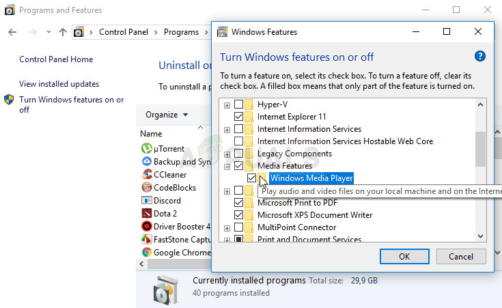The image size is (502, 308).
Task: Select the Discord icon in program list
Action: point(146,200)
